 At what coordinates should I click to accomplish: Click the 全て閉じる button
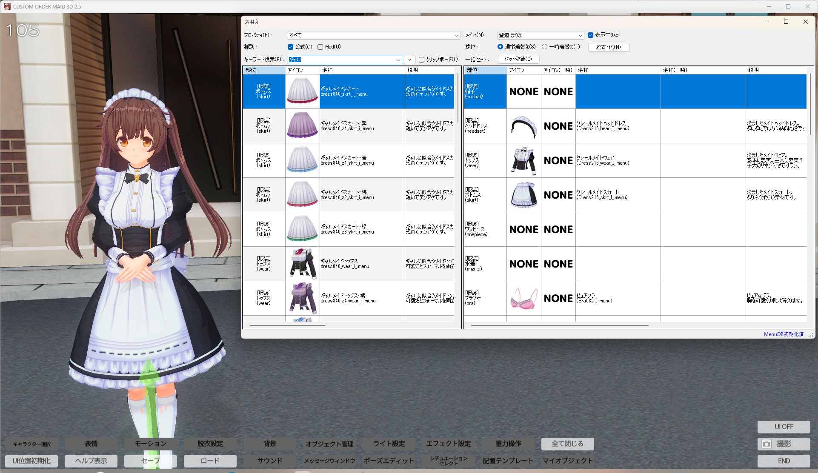tap(568, 444)
